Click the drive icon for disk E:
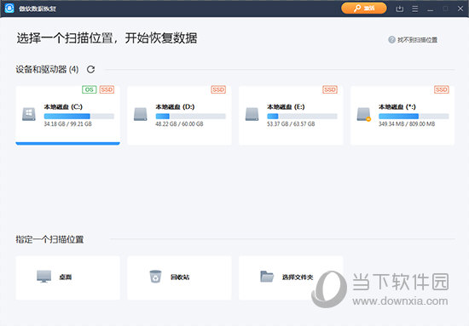The width and height of the screenshot is (469, 326). point(252,114)
